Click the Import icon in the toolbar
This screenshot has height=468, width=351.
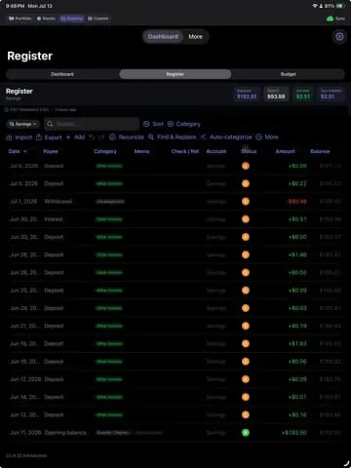[x=9, y=137]
